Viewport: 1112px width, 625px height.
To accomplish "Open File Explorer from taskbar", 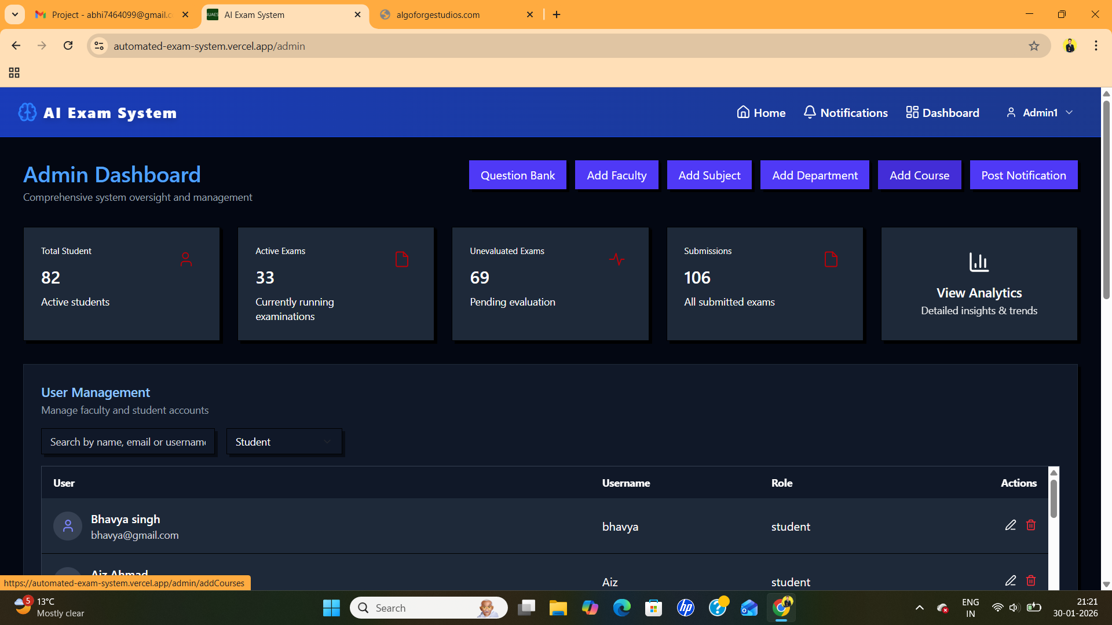I will [x=558, y=608].
